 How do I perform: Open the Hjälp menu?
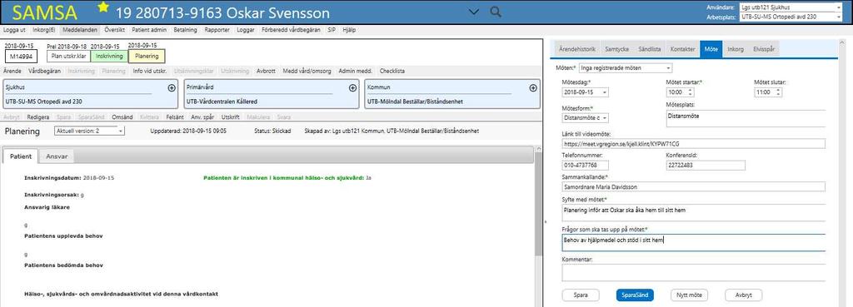(x=349, y=30)
